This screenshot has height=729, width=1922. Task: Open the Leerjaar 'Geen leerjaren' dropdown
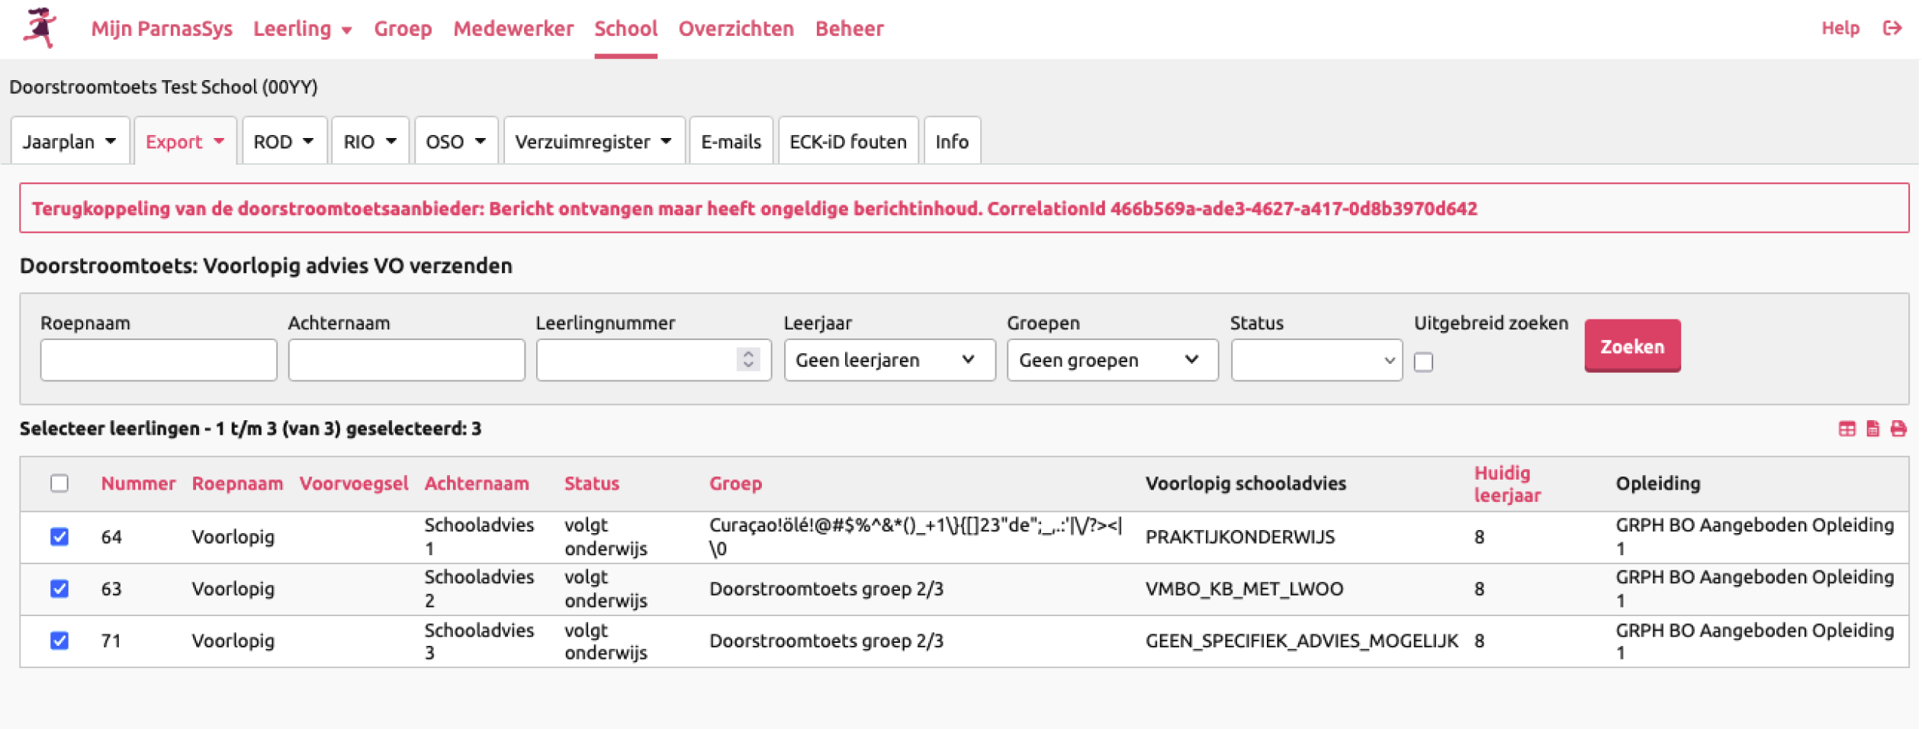tap(891, 361)
